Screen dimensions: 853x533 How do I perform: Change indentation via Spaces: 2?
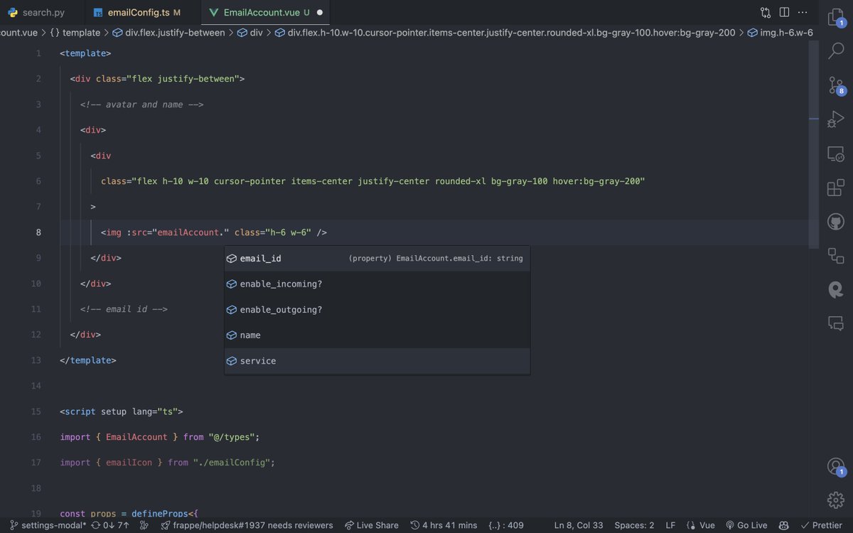[634, 525]
